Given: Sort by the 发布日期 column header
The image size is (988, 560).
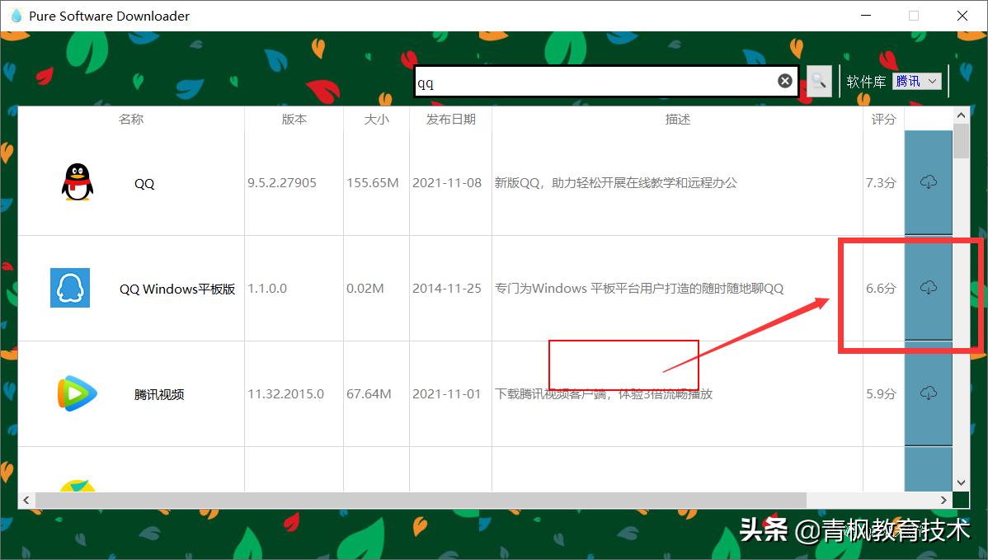Looking at the screenshot, I should pyautogui.click(x=450, y=119).
